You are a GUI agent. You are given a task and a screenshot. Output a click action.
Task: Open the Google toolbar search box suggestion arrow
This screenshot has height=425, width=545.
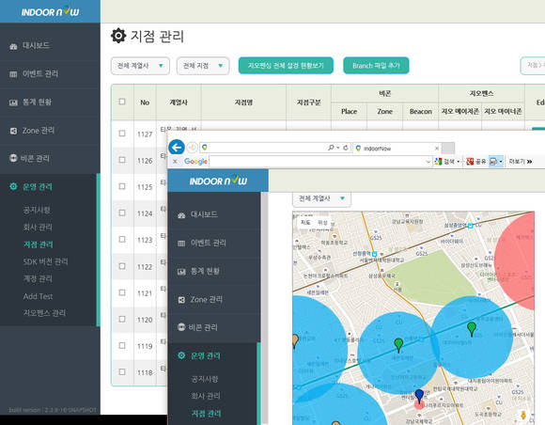428,162
